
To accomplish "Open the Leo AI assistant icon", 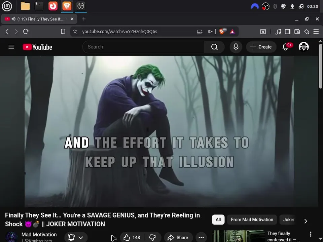I will [307, 32].
